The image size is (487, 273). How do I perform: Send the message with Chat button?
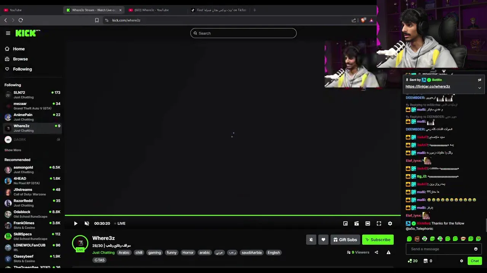pos(475,261)
